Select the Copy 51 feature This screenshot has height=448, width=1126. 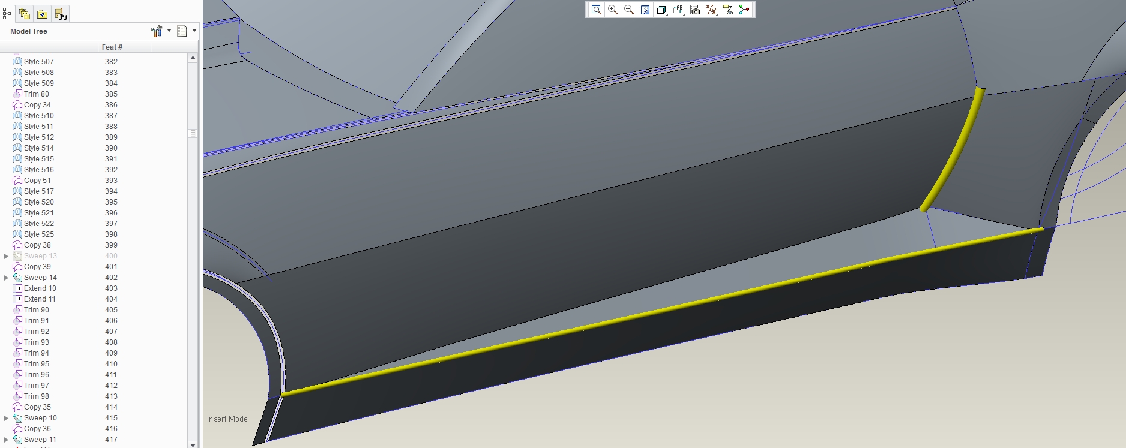click(37, 181)
